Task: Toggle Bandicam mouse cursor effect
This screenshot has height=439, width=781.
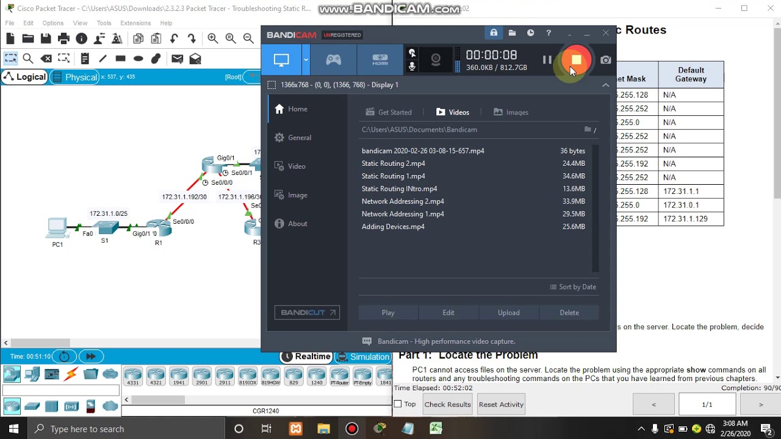Action: [x=412, y=53]
